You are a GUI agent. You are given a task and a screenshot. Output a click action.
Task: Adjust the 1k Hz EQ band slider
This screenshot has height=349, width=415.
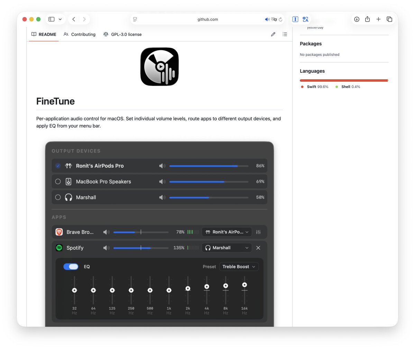pos(169,290)
